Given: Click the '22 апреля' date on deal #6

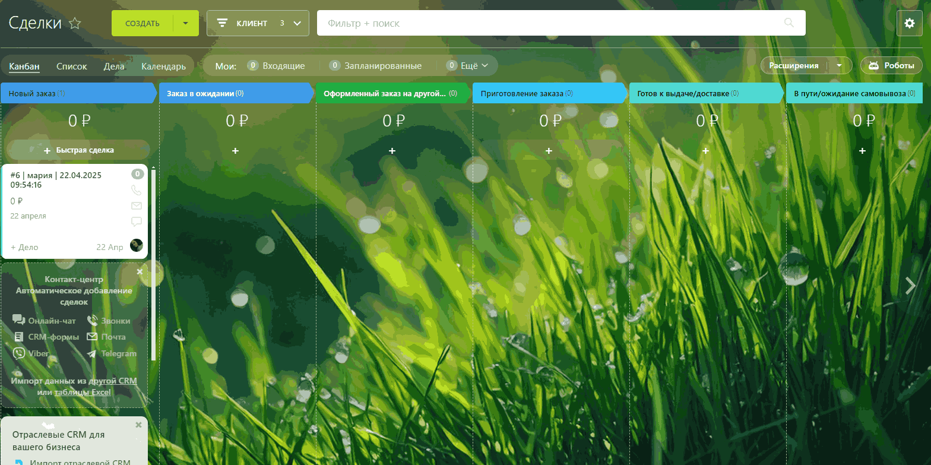Looking at the screenshot, I should click(x=28, y=216).
